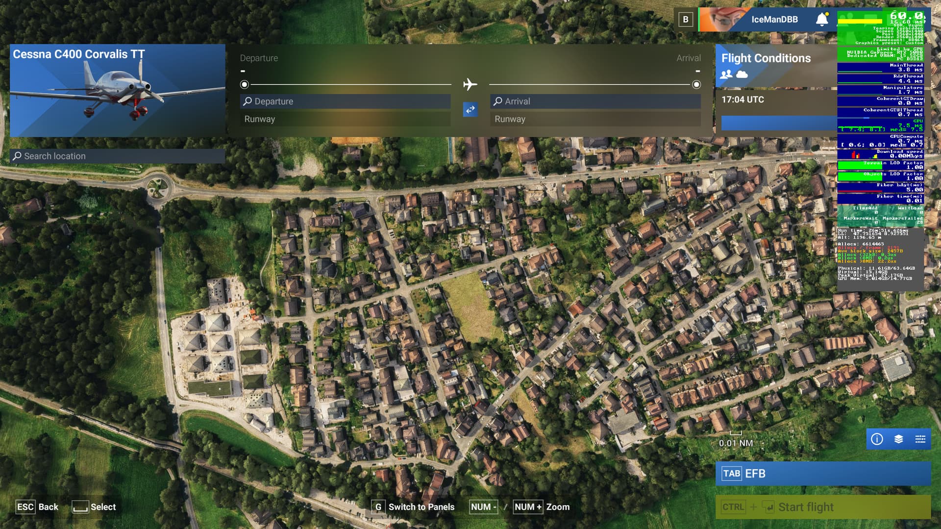
Task: Click the swap departure and arrival icon
Action: 470,110
